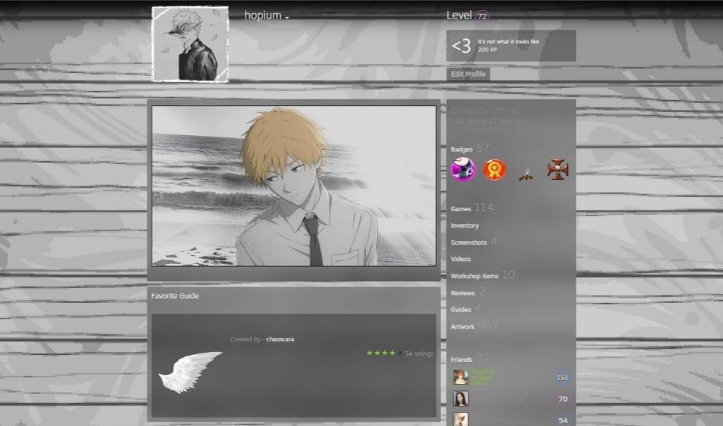Open the Videos link

[x=460, y=259]
